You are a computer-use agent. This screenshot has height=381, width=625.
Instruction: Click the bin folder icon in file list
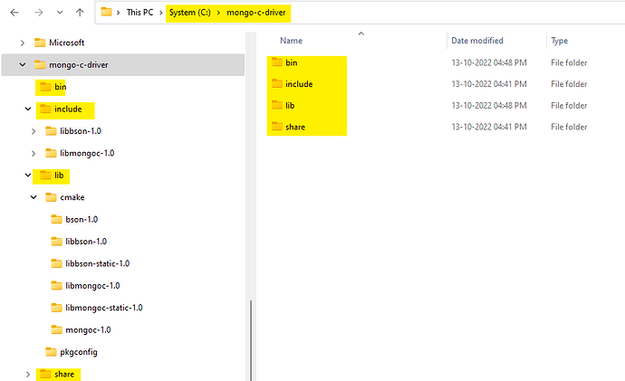point(276,62)
